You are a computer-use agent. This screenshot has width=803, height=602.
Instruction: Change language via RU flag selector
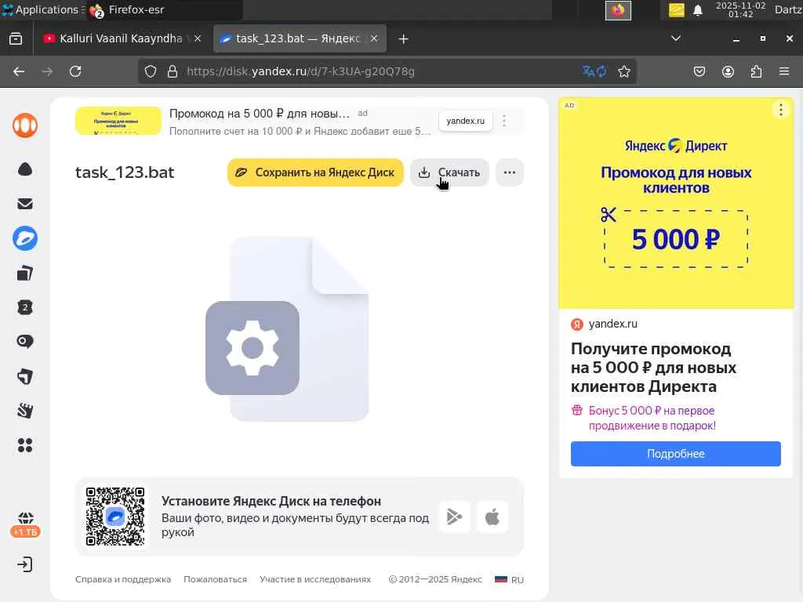click(509, 579)
